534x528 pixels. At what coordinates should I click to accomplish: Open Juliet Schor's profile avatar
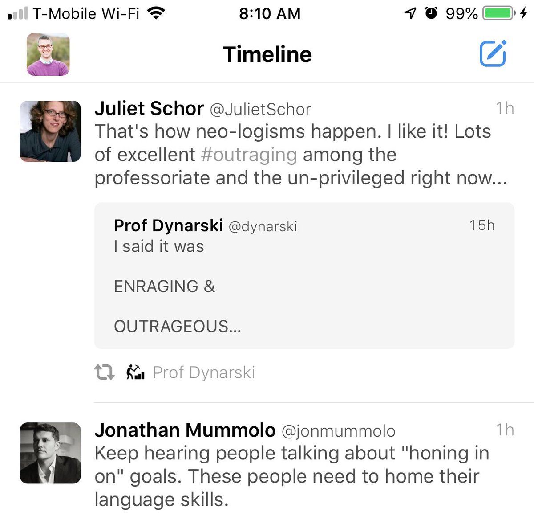(50, 131)
